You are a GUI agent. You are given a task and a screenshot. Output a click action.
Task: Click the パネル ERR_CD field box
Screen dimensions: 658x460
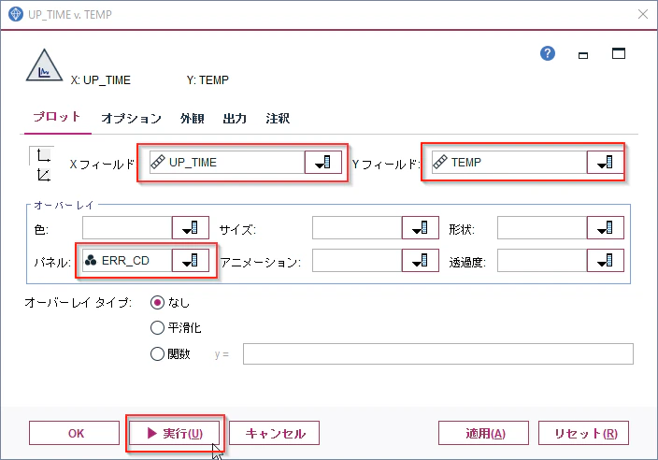(x=127, y=261)
